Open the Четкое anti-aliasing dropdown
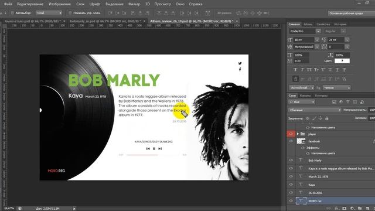 (337, 88)
